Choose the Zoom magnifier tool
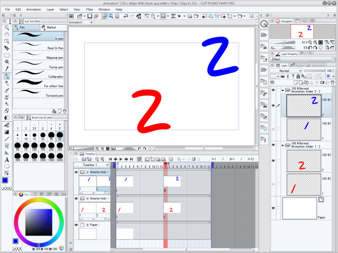Image resolution: width=338 pixels, height=253 pixels. pyautogui.click(x=7, y=27)
